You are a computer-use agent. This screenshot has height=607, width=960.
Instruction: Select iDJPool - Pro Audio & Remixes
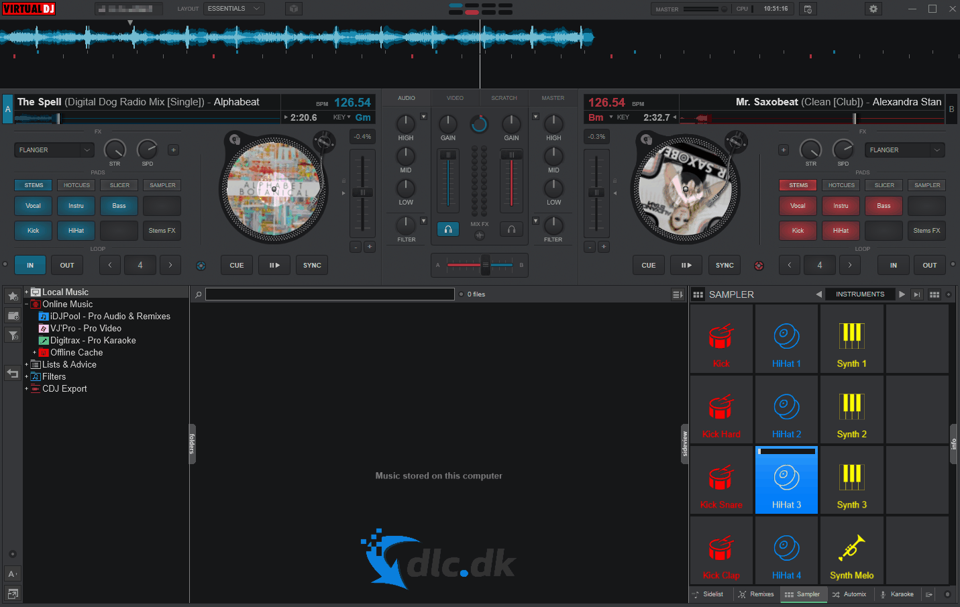[110, 317]
